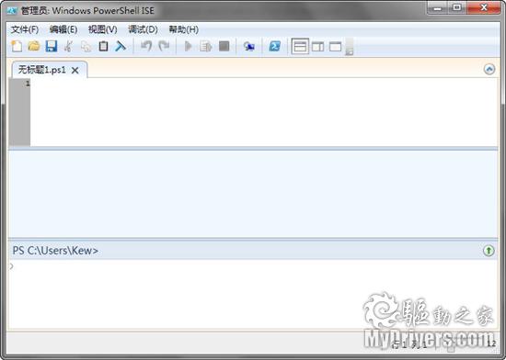Select the 无标题1.ps1 tab
This screenshot has width=506, height=360.
tap(41, 70)
